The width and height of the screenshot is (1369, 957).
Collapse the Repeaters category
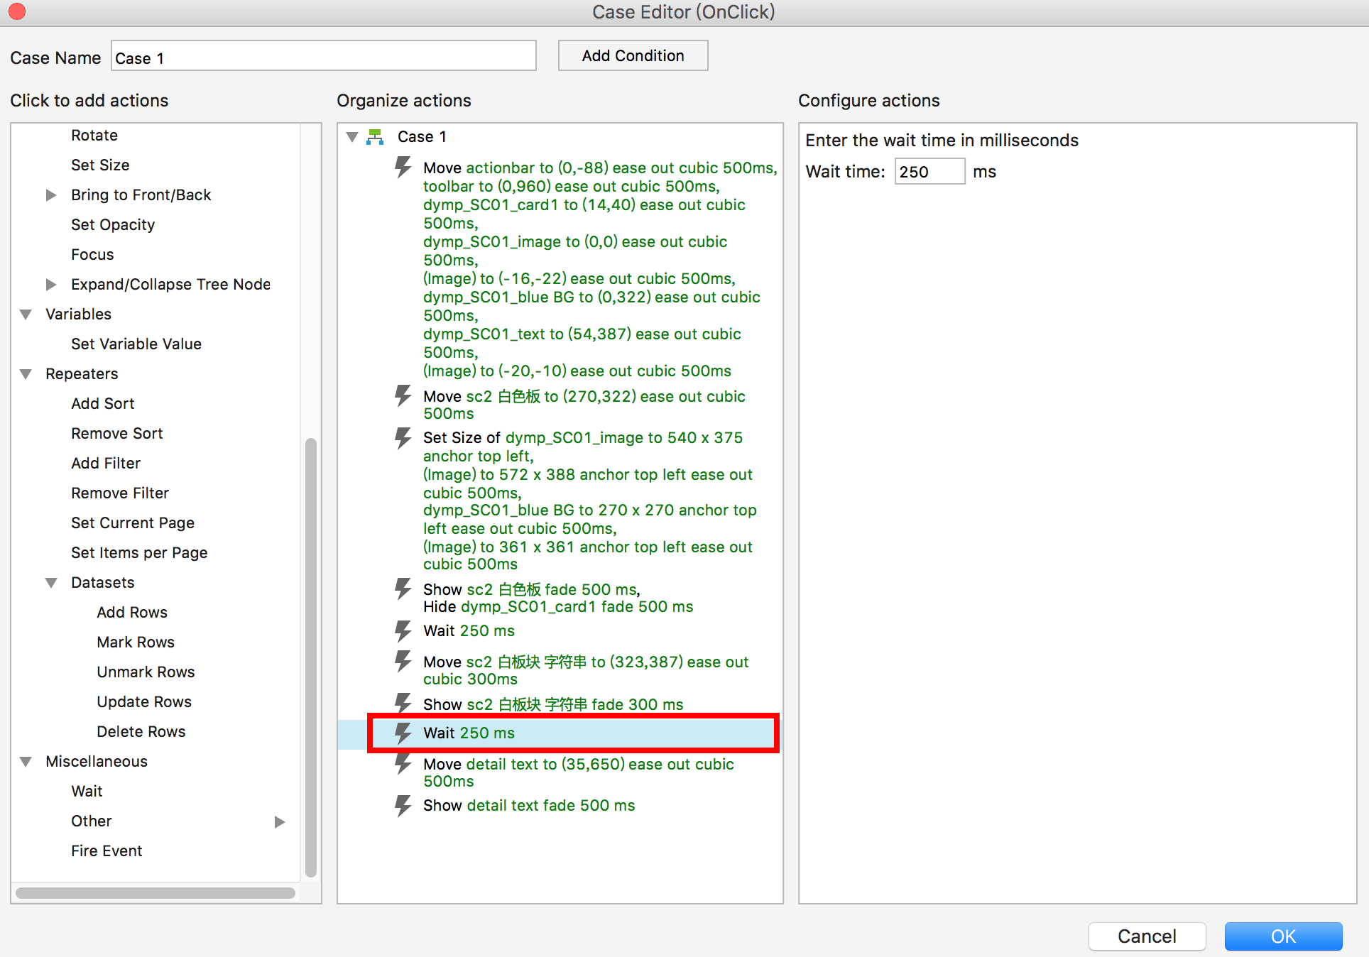coord(26,373)
